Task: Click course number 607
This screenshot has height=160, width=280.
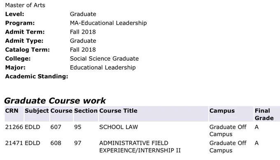Action: (x=56, y=127)
